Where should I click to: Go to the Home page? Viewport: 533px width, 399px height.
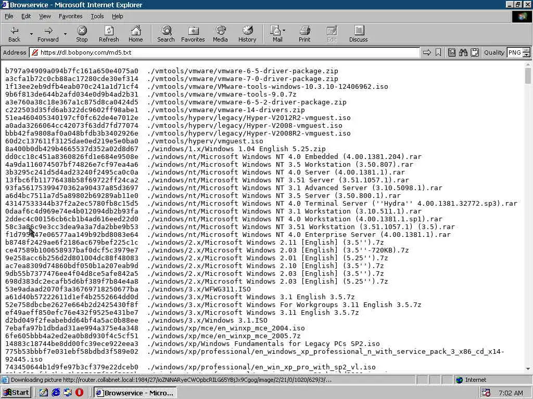(136, 34)
